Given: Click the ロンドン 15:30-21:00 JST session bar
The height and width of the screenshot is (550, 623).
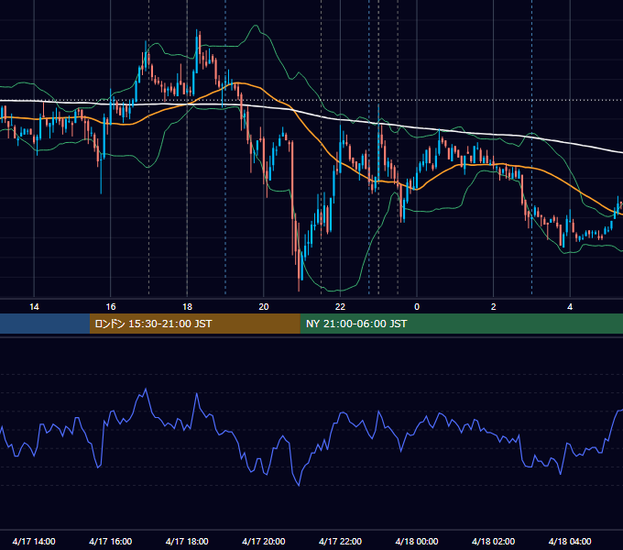Looking at the screenshot, I should (194, 324).
